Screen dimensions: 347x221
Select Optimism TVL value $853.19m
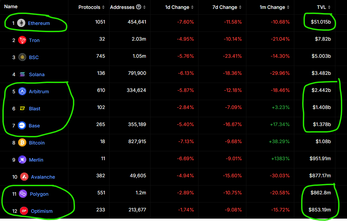click(x=320, y=210)
